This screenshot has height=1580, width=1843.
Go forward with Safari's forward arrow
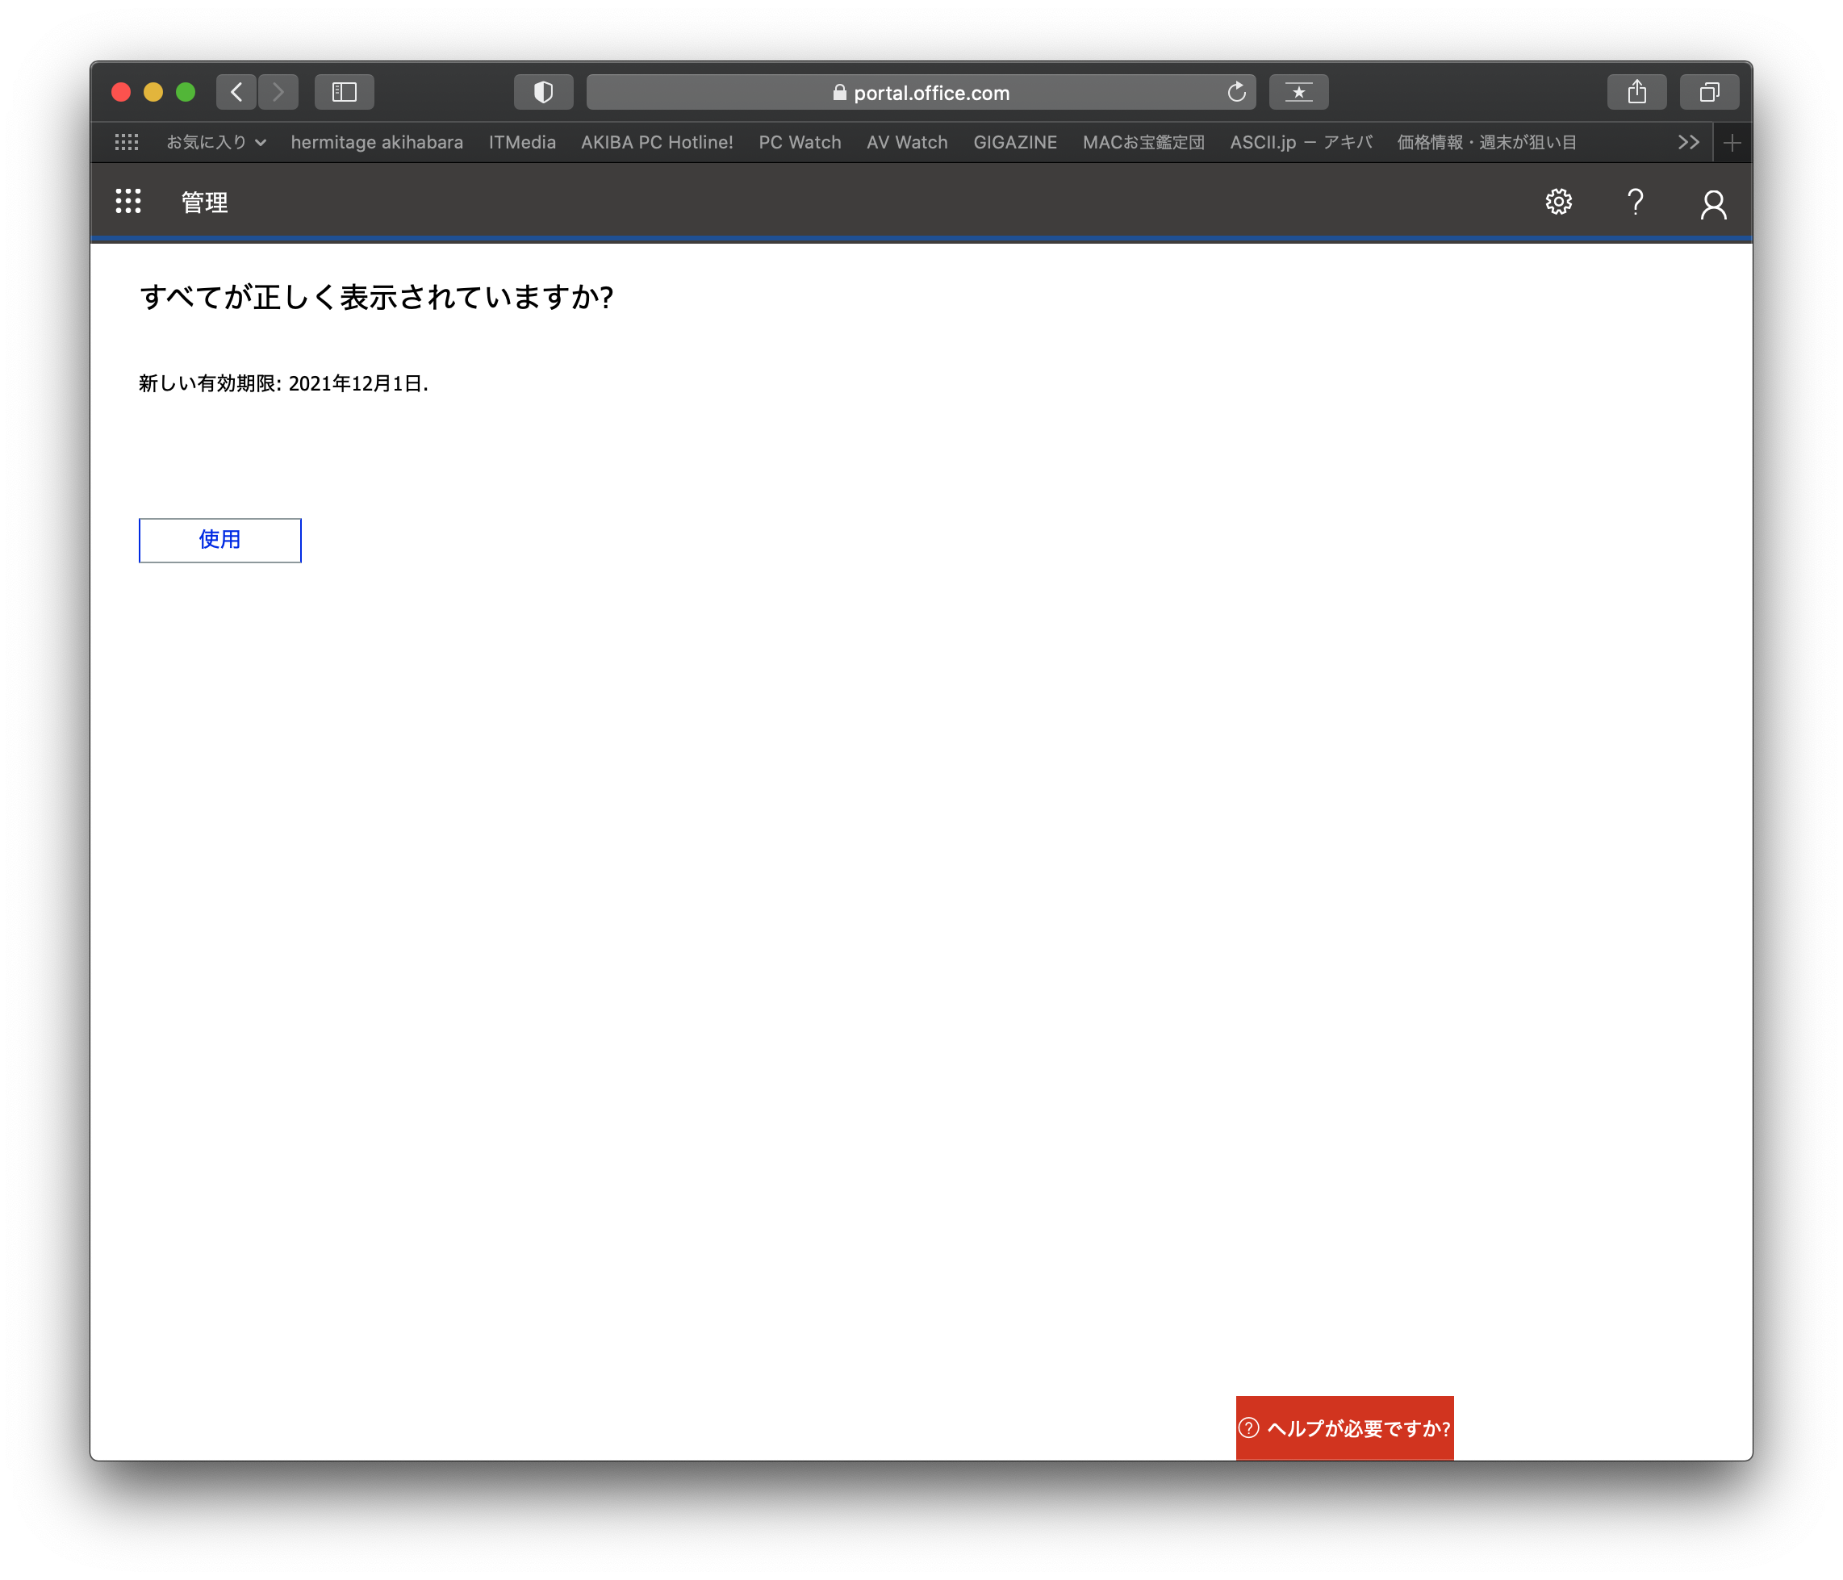coord(278,92)
